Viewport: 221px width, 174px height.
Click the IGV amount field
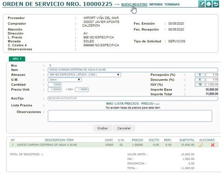[212, 85]
